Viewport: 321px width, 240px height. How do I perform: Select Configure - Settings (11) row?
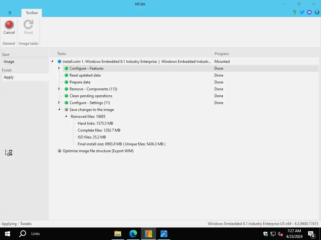[90, 102]
